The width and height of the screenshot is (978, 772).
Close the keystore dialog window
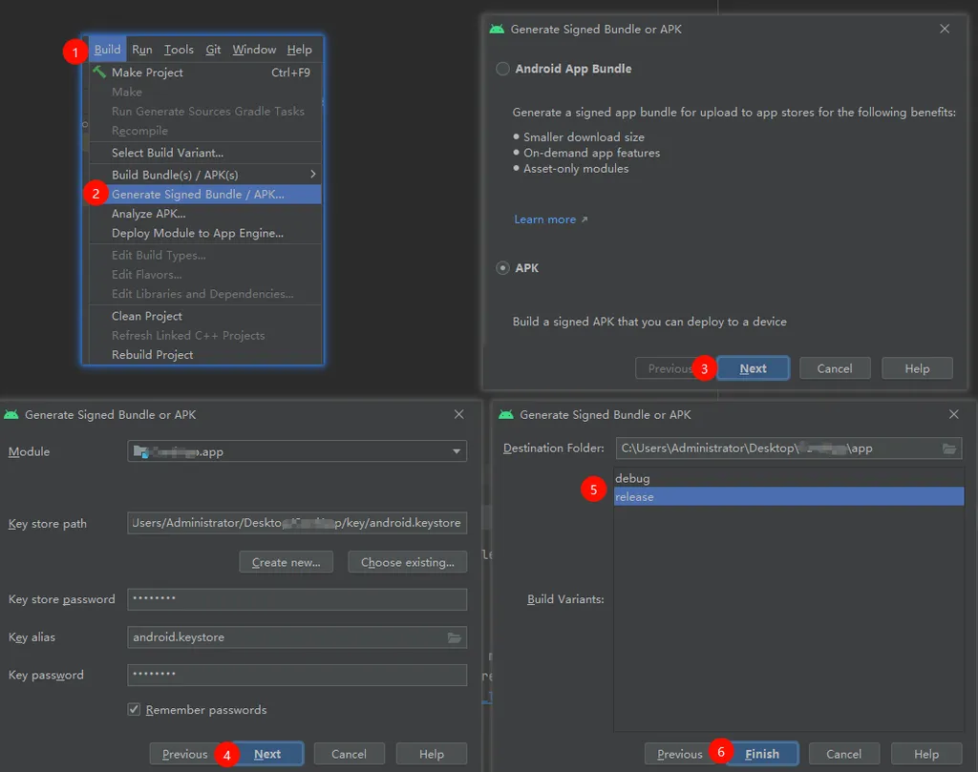click(x=459, y=414)
